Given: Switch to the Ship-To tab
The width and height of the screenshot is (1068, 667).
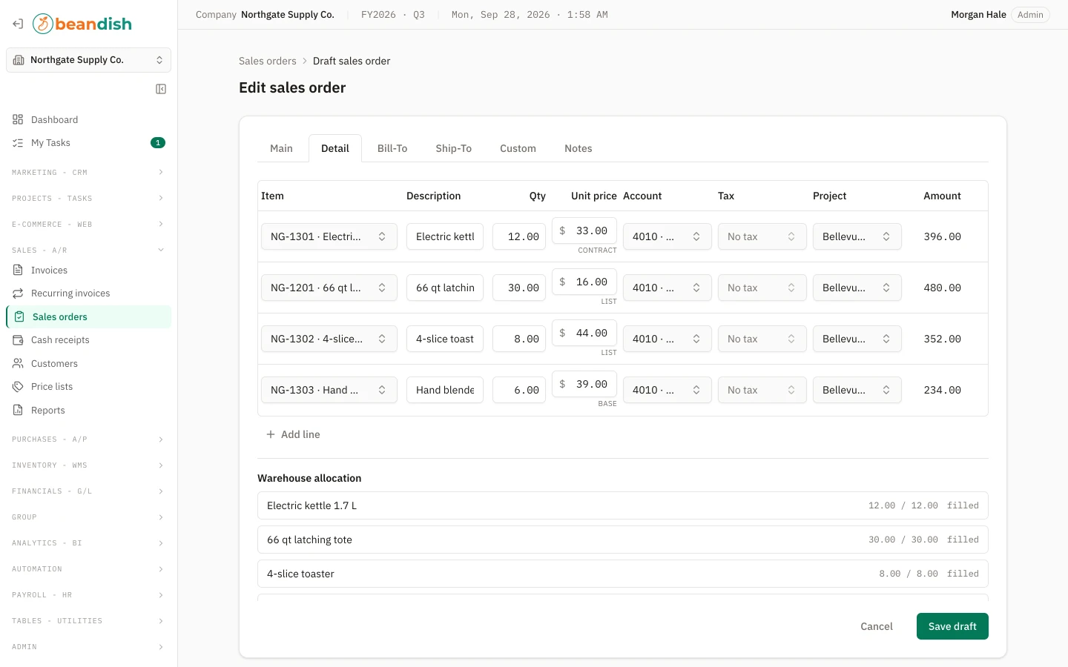Looking at the screenshot, I should (454, 148).
